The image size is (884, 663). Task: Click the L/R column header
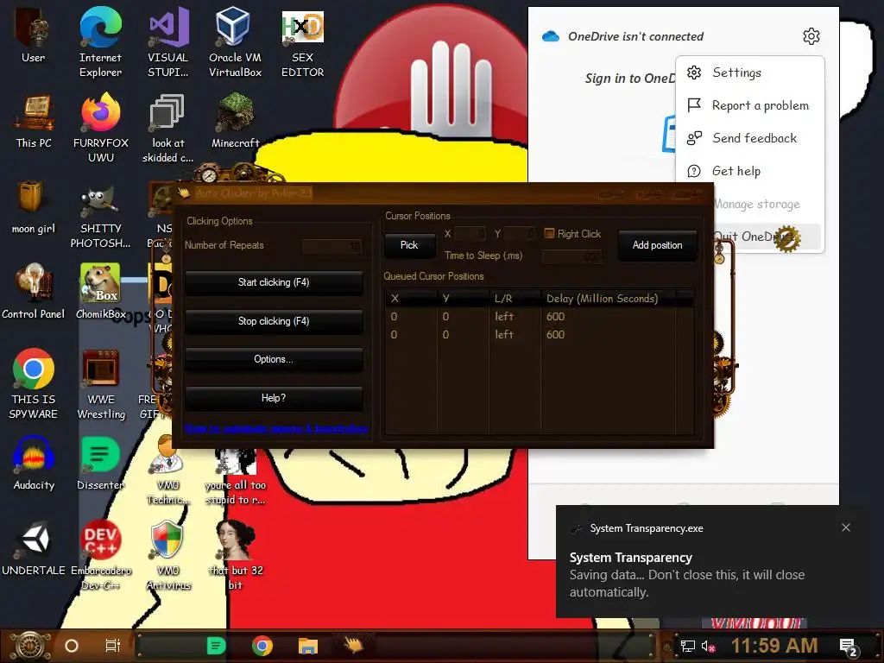[x=515, y=298]
